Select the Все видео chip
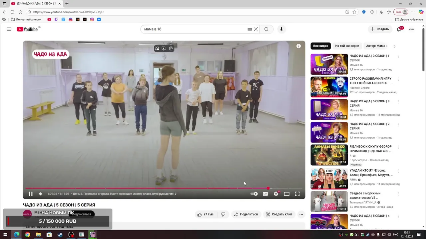This screenshot has height=239, width=426. point(320,46)
